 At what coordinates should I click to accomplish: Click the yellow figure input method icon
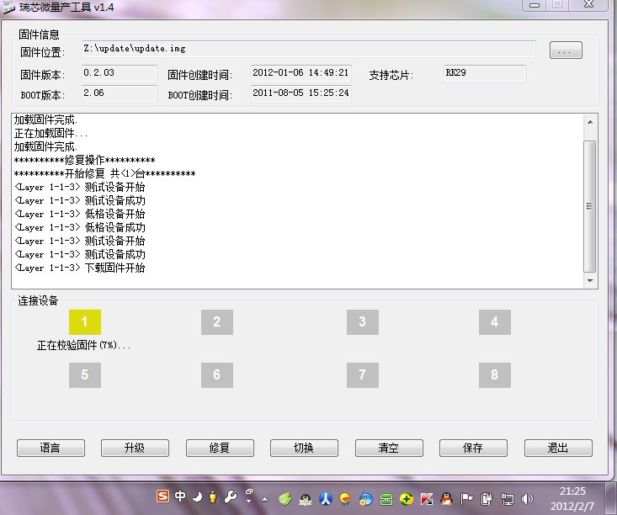(x=213, y=496)
